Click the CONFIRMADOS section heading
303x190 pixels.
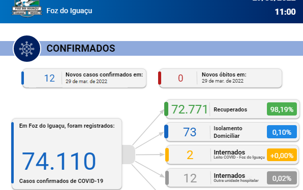point(81,48)
